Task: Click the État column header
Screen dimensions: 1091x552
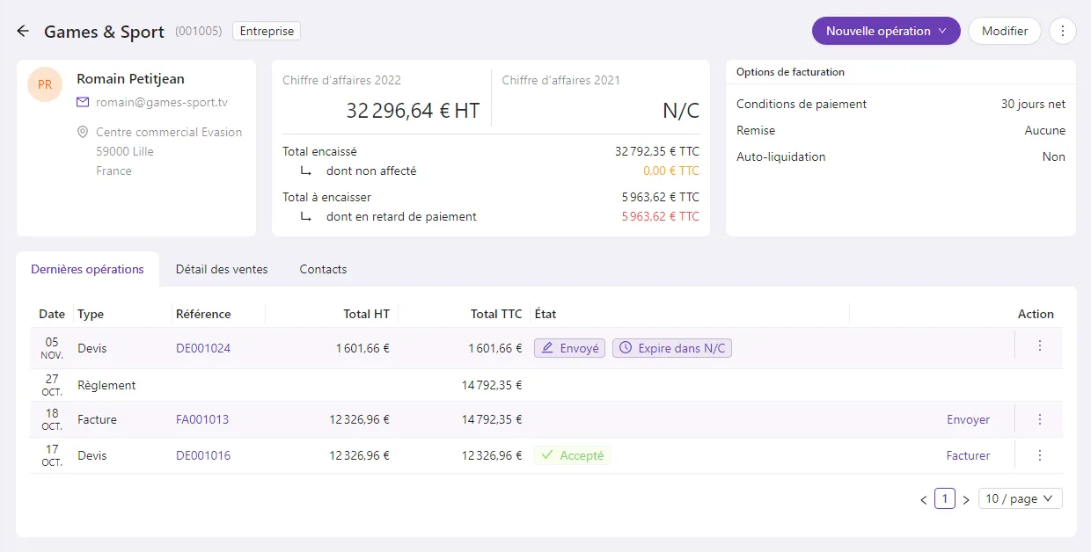Action: [545, 314]
